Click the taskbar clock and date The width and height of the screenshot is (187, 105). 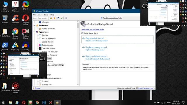point(176,102)
